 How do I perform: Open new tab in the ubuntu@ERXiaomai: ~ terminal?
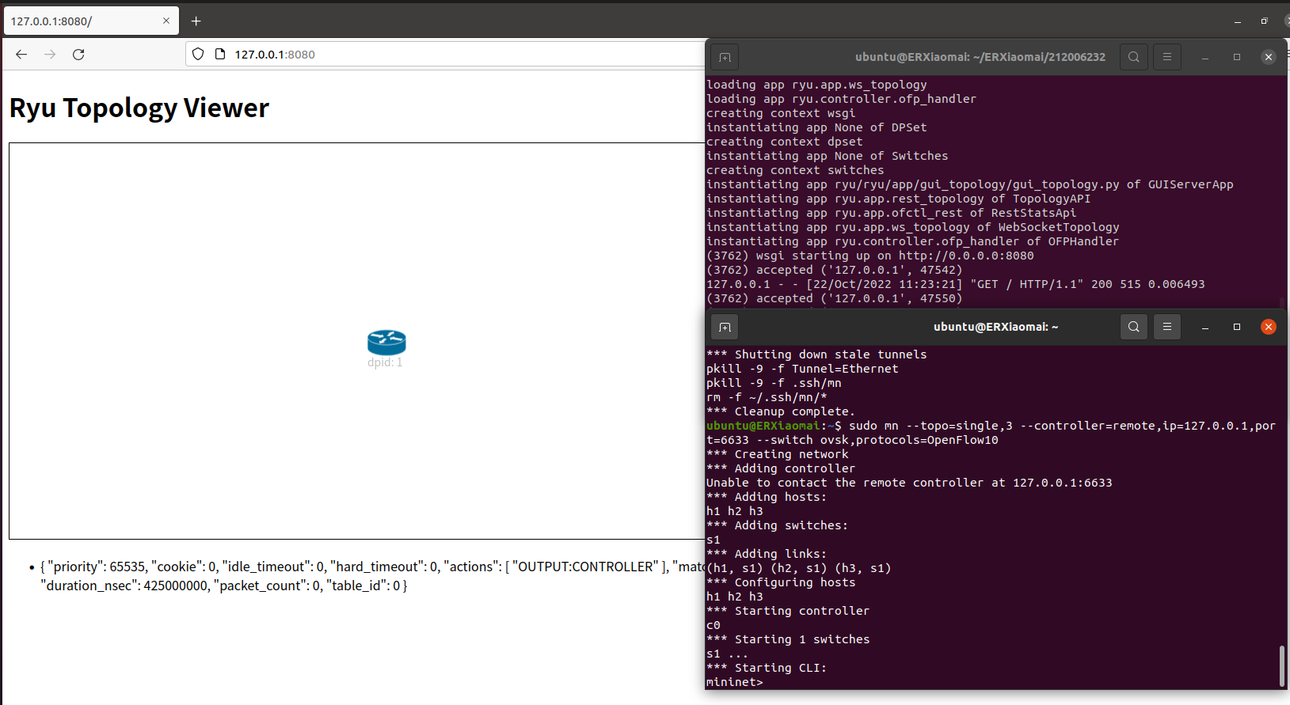725,327
